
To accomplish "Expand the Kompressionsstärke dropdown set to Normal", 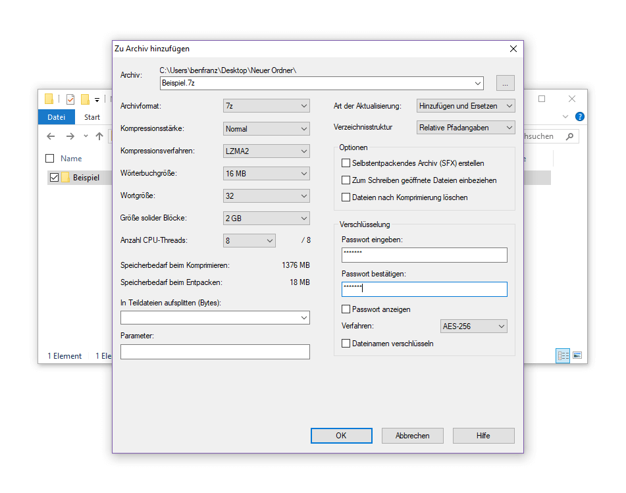I will (267, 128).
